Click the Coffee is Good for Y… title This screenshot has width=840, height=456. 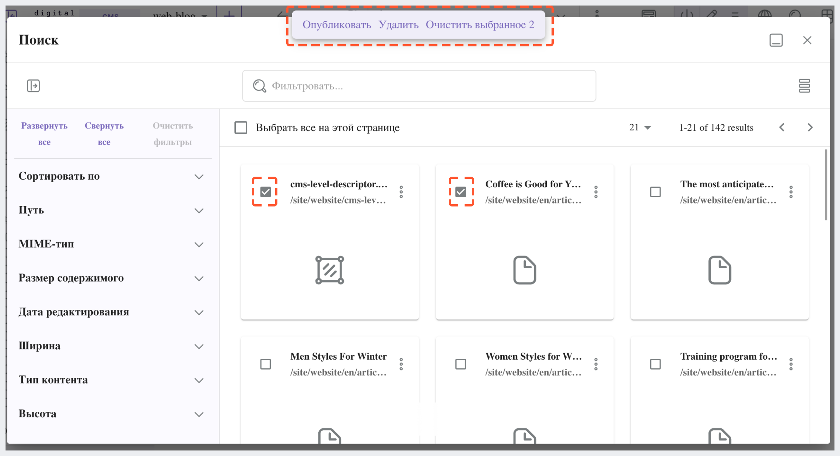tap(533, 184)
